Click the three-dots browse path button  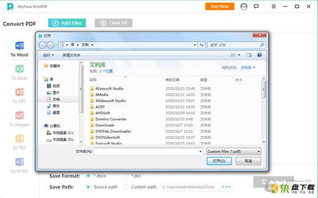click(226, 187)
